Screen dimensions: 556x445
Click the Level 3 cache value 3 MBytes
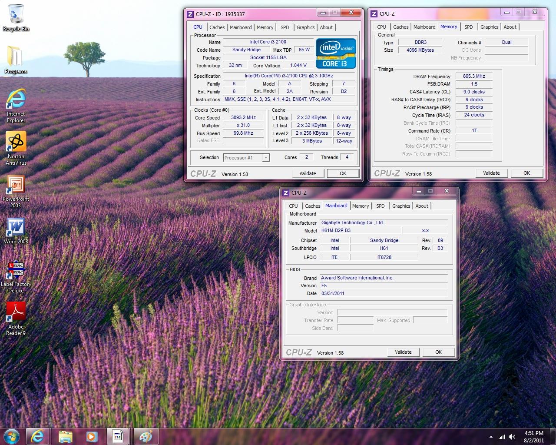pos(311,141)
